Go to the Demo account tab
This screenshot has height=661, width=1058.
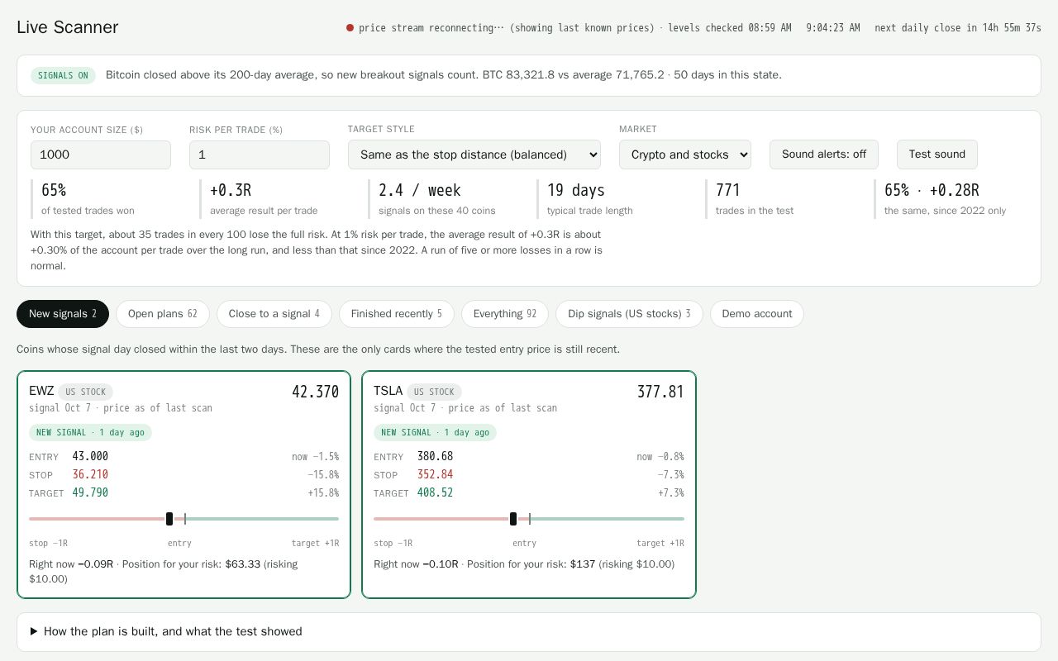757,314
